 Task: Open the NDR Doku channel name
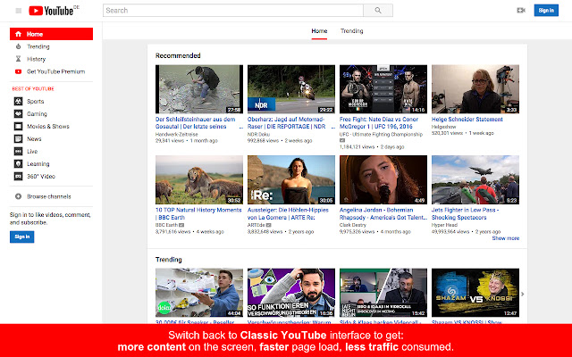[x=258, y=134]
